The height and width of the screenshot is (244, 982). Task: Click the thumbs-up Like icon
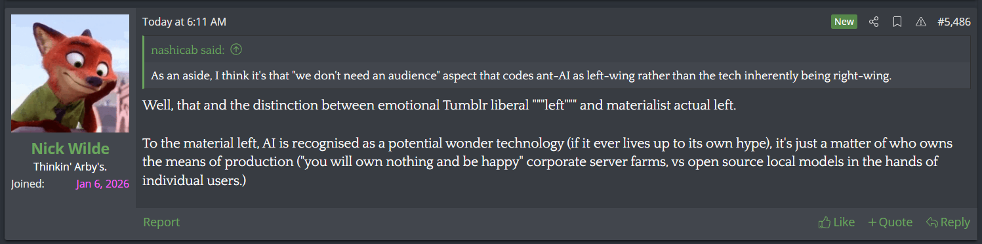coord(825,222)
